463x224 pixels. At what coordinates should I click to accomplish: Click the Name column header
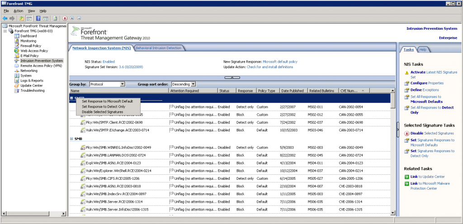[x=119, y=91]
